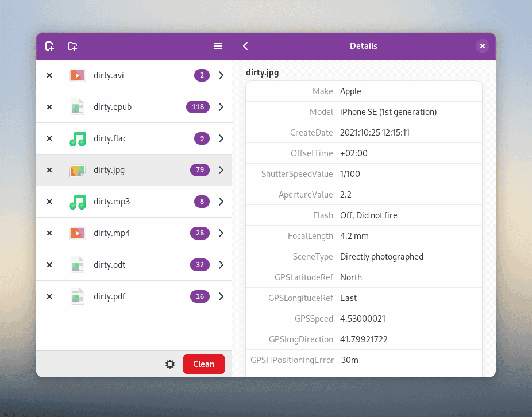532x417 pixels.
Task: Go back using the Details back arrow
Action: tap(246, 46)
